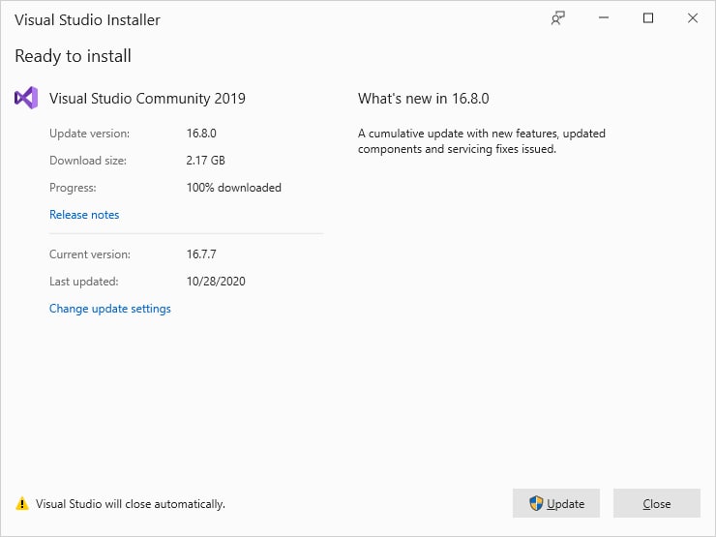
Task: Click the 'Current version:' label
Action: point(90,254)
